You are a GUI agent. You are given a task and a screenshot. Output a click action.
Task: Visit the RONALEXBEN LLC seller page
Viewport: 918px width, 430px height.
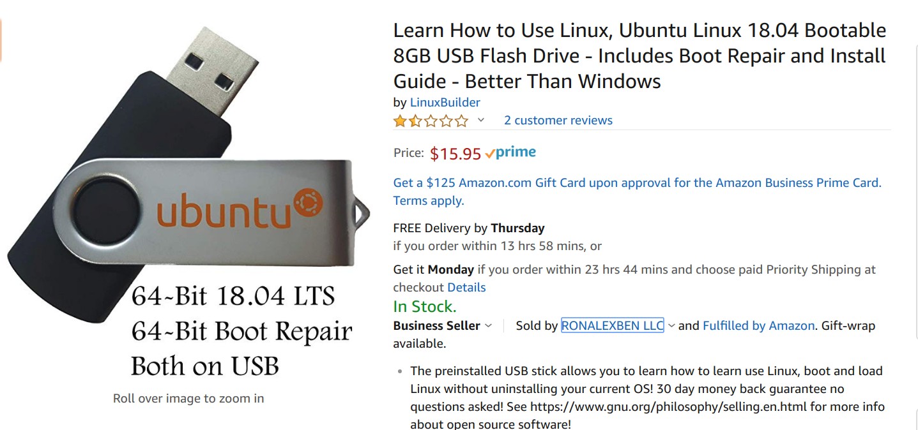[613, 325]
